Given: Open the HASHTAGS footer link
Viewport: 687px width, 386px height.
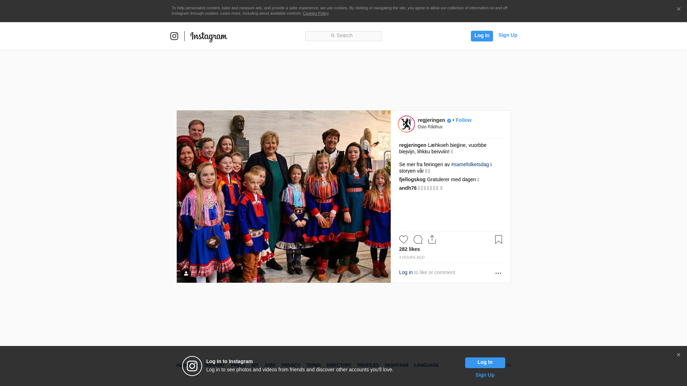Looking at the screenshot, I should [396, 365].
